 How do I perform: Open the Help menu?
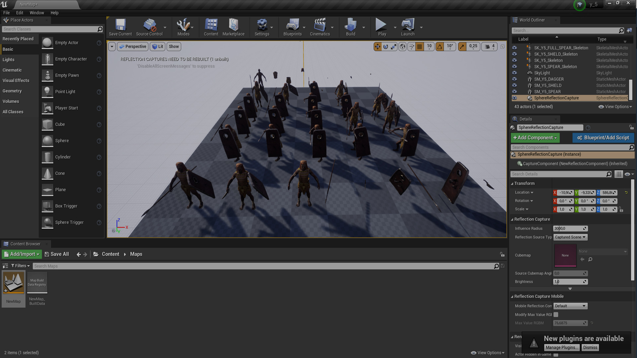pyautogui.click(x=54, y=13)
